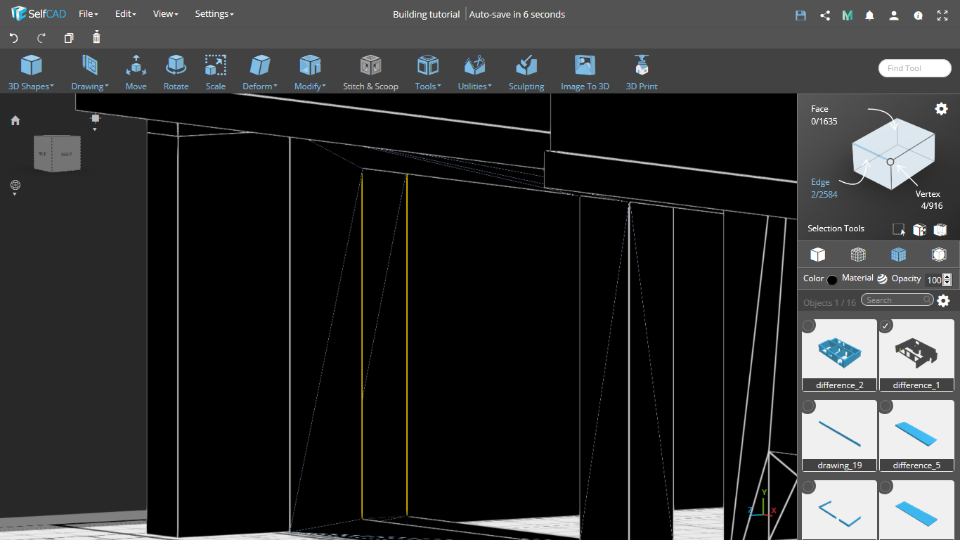Open the File menu

(x=89, y=14)
